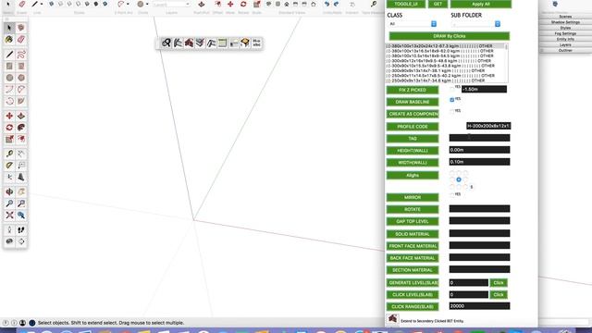Select the Pie arc tool
Image resolution: width=592 pixels, height=333 pixels.
coord(20,101)
